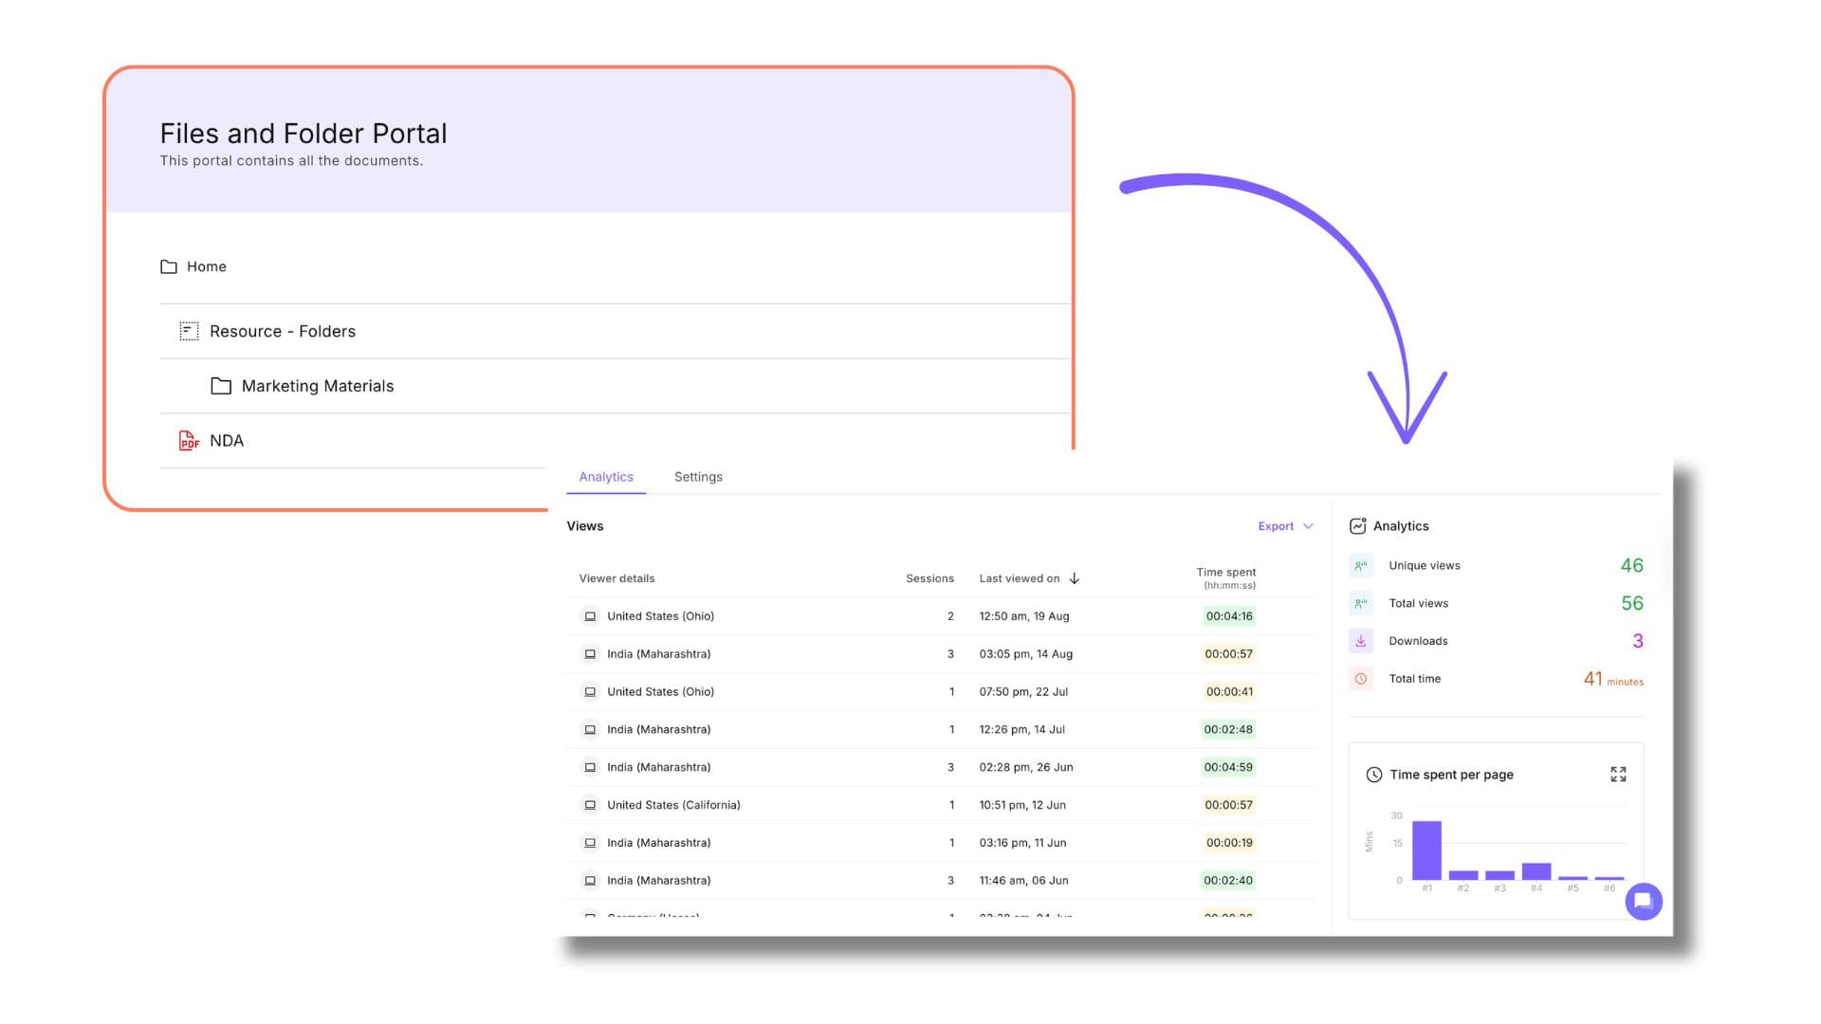Expand the Time spent per page chart fullscreen
This screenshot has height=1024, width=1821.
pyautogui.click(x=1617, y=774)
